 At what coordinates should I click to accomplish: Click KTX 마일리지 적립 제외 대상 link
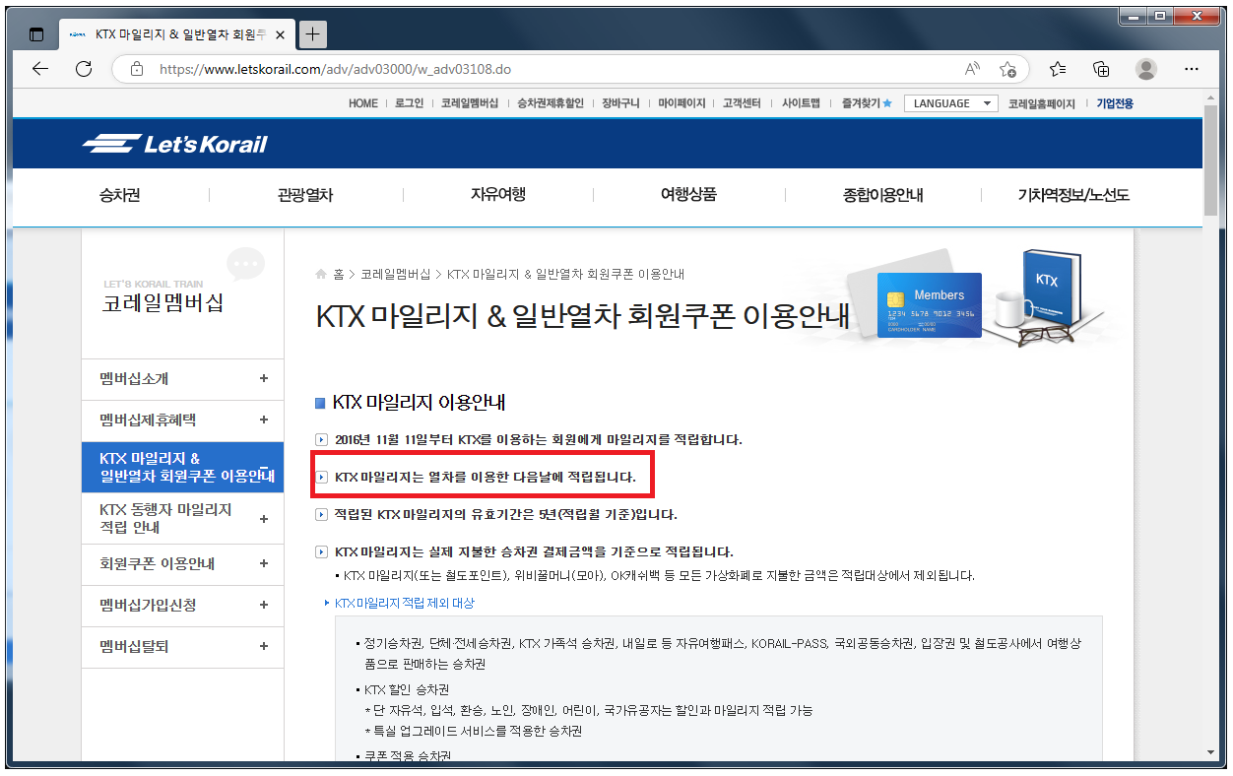pyautogui.click(x=405, y=603)
